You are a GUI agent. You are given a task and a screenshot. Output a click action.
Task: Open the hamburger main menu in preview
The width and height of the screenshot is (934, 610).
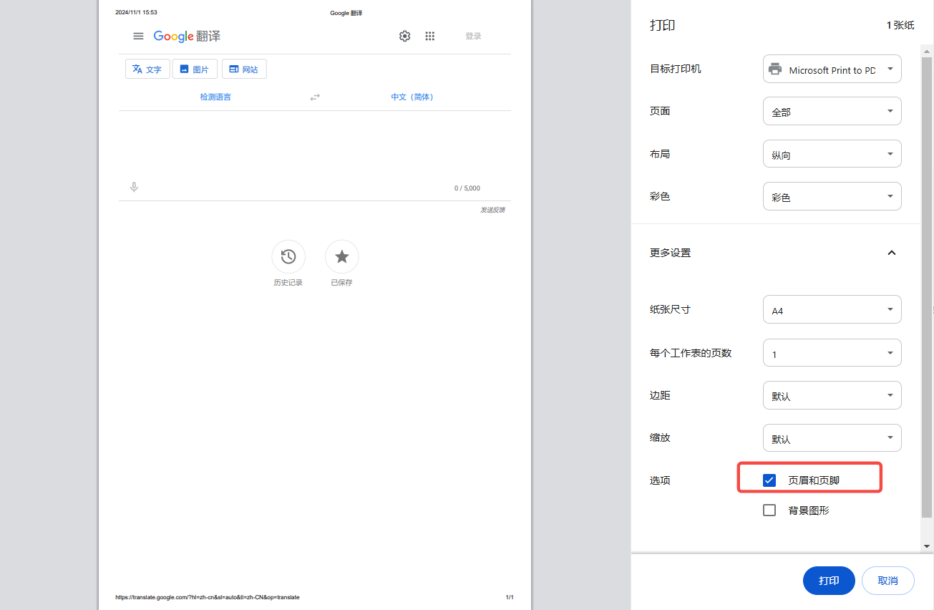pos(138,36)
